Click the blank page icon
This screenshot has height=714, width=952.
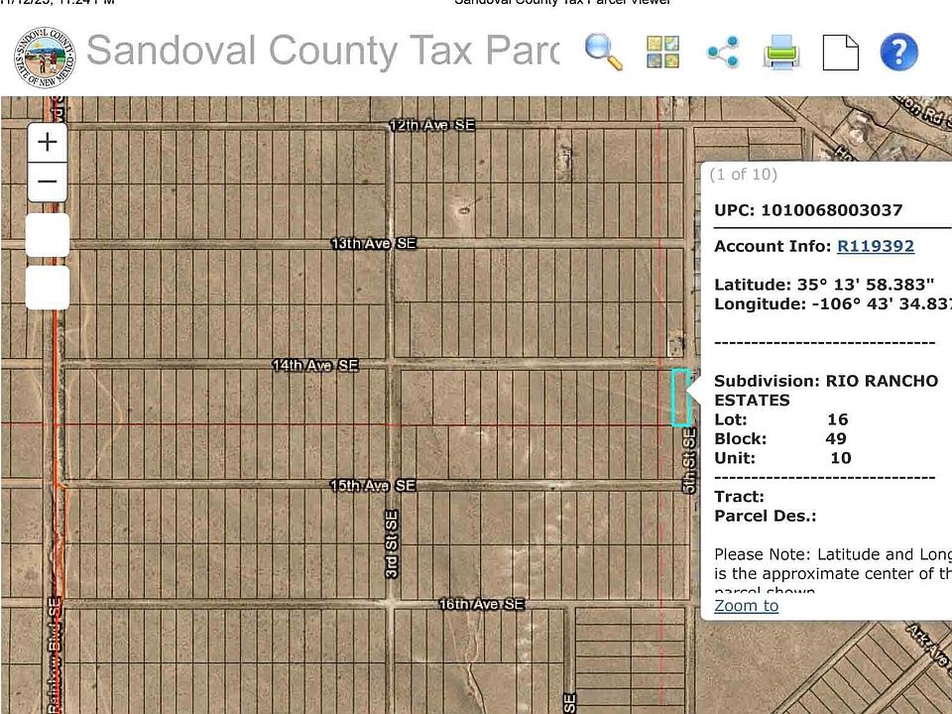tap(840, 53)
